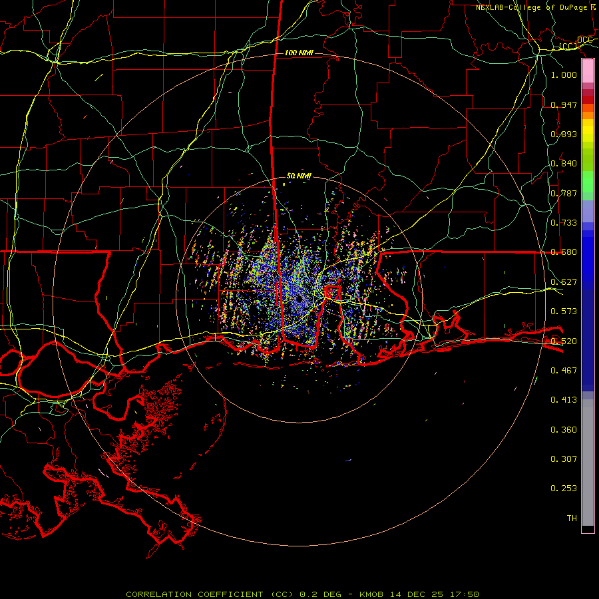Click the 17:50 timestamp
The height and width of the screenshot is (599, 599).
point(465,594)
